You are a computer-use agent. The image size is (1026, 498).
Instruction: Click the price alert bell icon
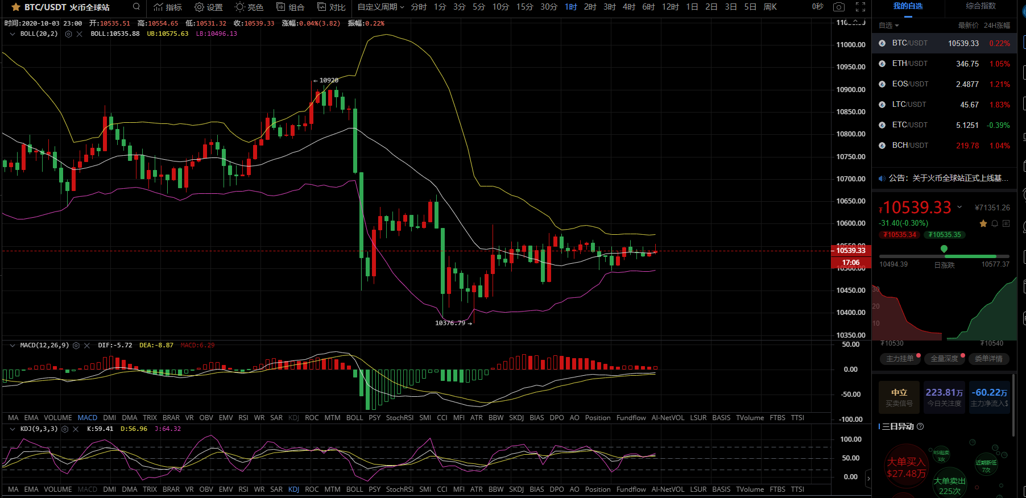point(995,223)
